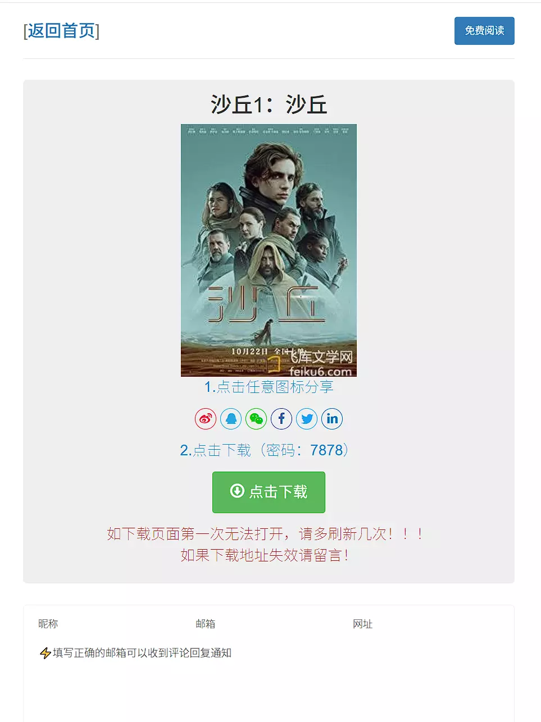Screen dimensions: 541x722
Task: Go back via 返回首页 link
Action: tap(61, 30)
